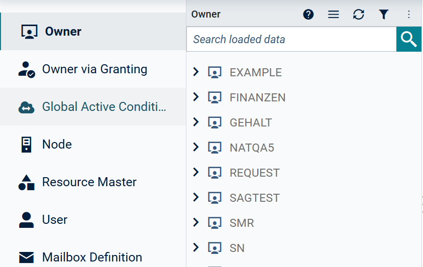Open help with the question mark icon
The width and height of the screenshot is (423, 267).
[x=308, y=14]
